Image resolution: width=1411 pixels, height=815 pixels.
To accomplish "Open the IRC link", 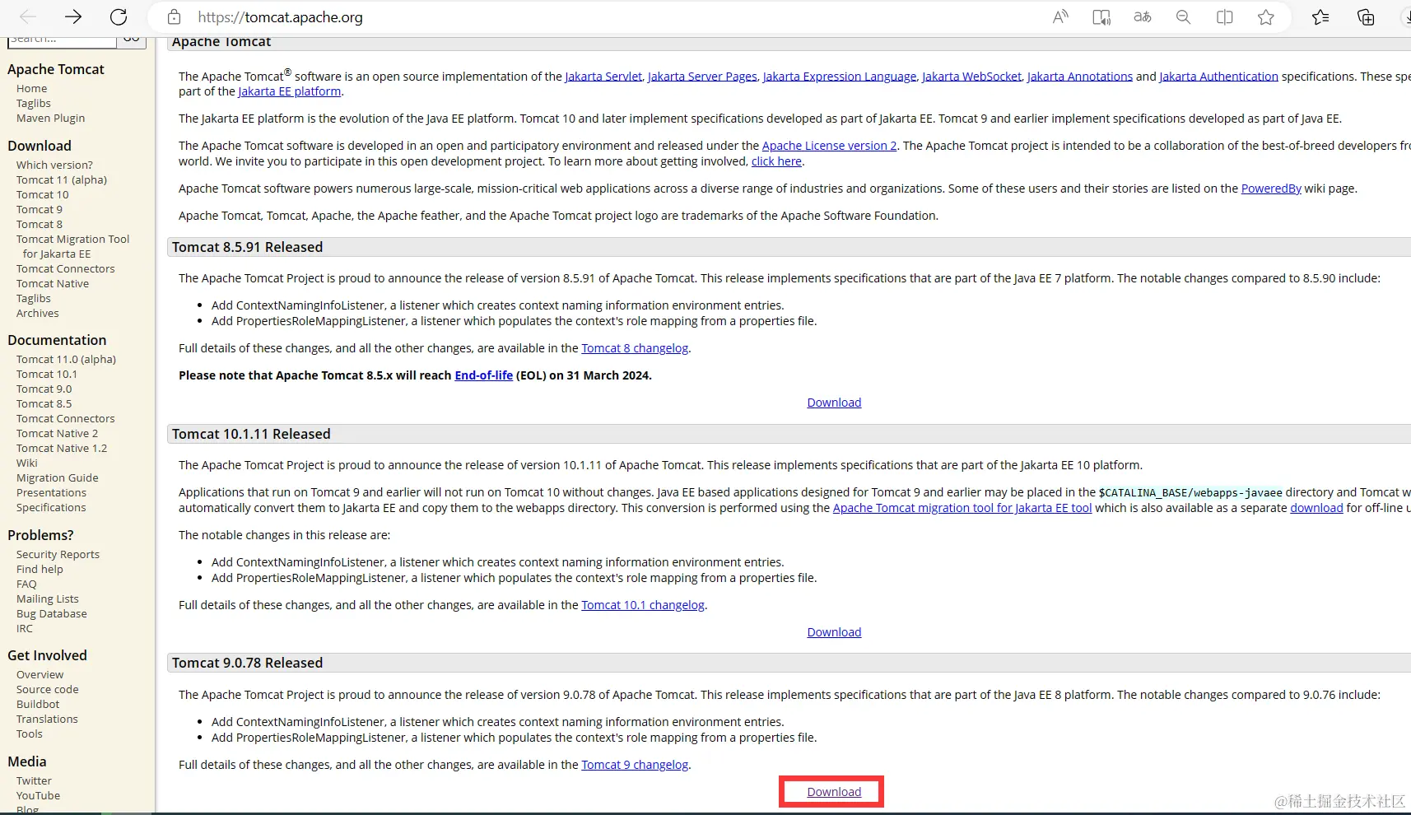I will pos(25,629).
